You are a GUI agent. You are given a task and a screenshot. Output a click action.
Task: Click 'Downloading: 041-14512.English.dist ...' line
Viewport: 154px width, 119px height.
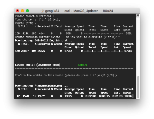(44, 40)
